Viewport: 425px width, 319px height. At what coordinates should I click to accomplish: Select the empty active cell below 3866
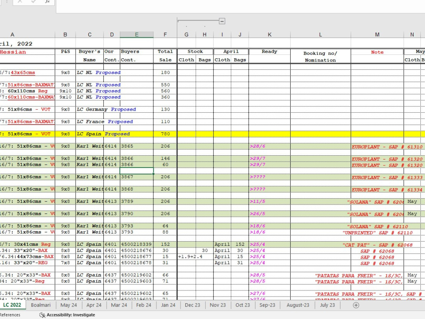[136, 171]
